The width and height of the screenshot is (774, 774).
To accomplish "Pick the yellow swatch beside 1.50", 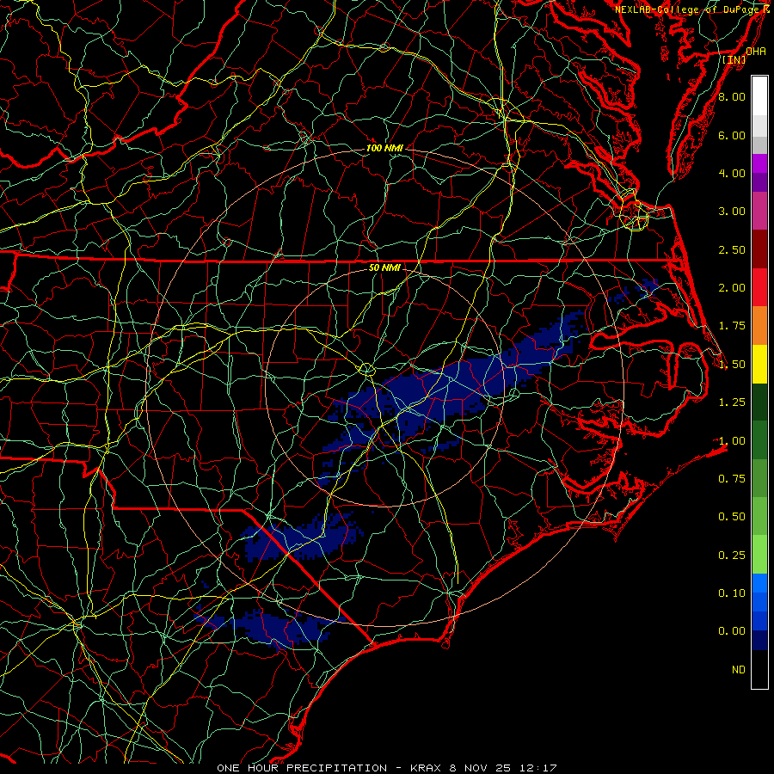I will [759, 364].
